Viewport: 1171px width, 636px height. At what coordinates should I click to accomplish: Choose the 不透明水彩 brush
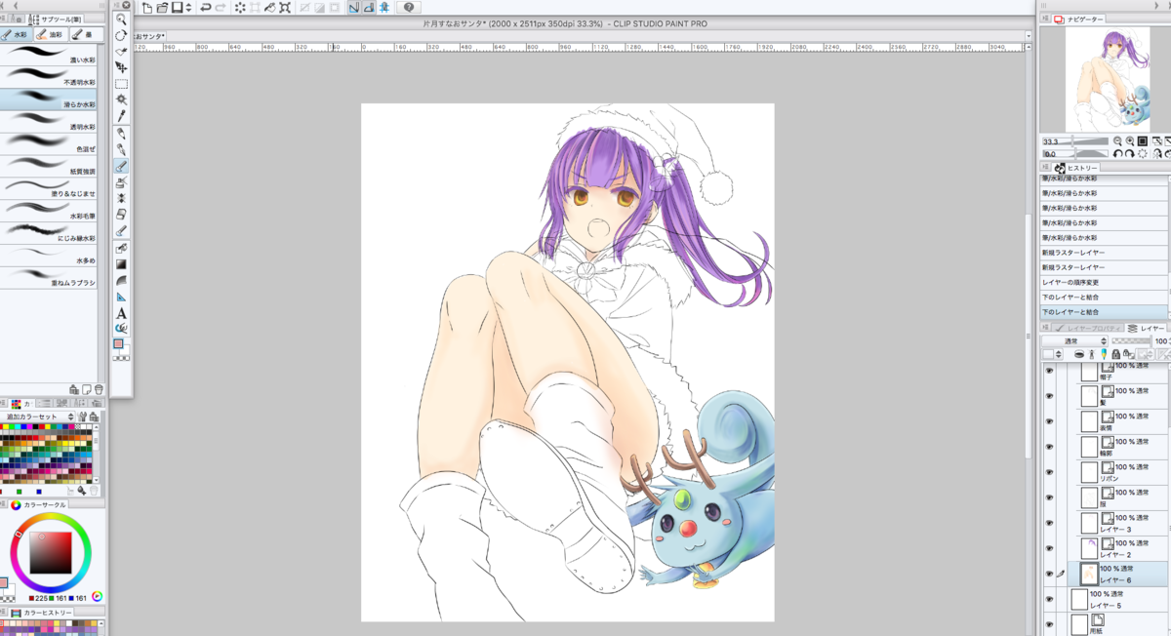tap(50, 76)
